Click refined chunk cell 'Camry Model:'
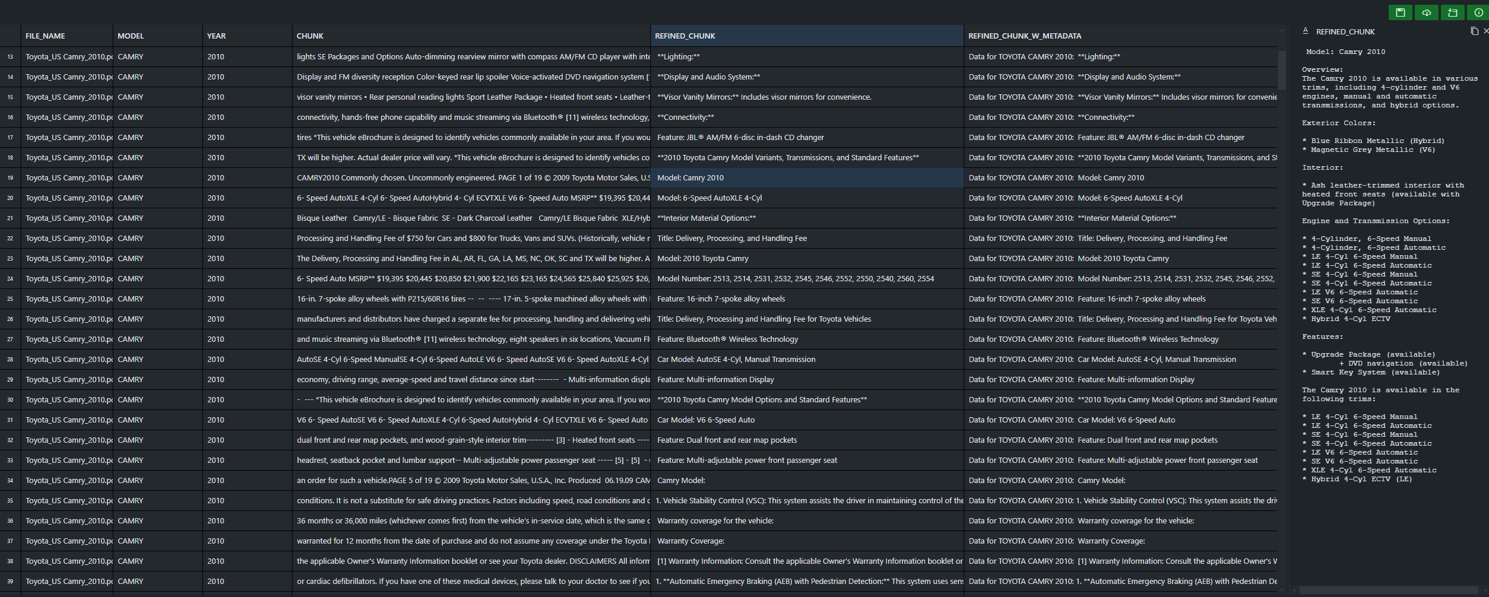This screenshot has height=597, width=1489. click(x=807, y=481)
